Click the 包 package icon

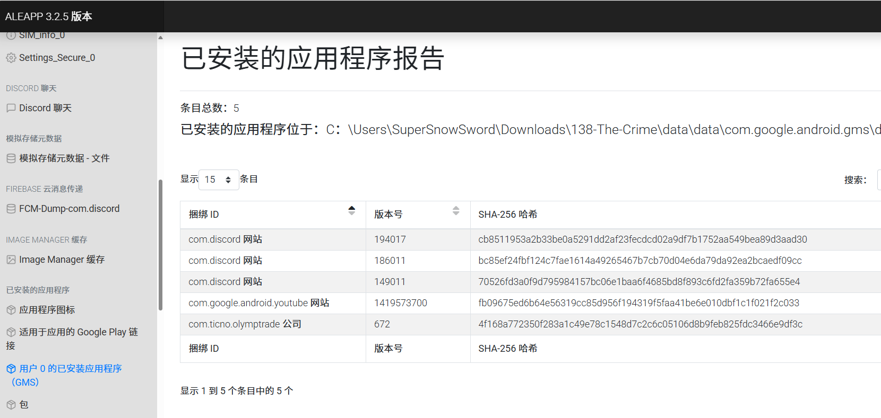(x=11, y=405)
